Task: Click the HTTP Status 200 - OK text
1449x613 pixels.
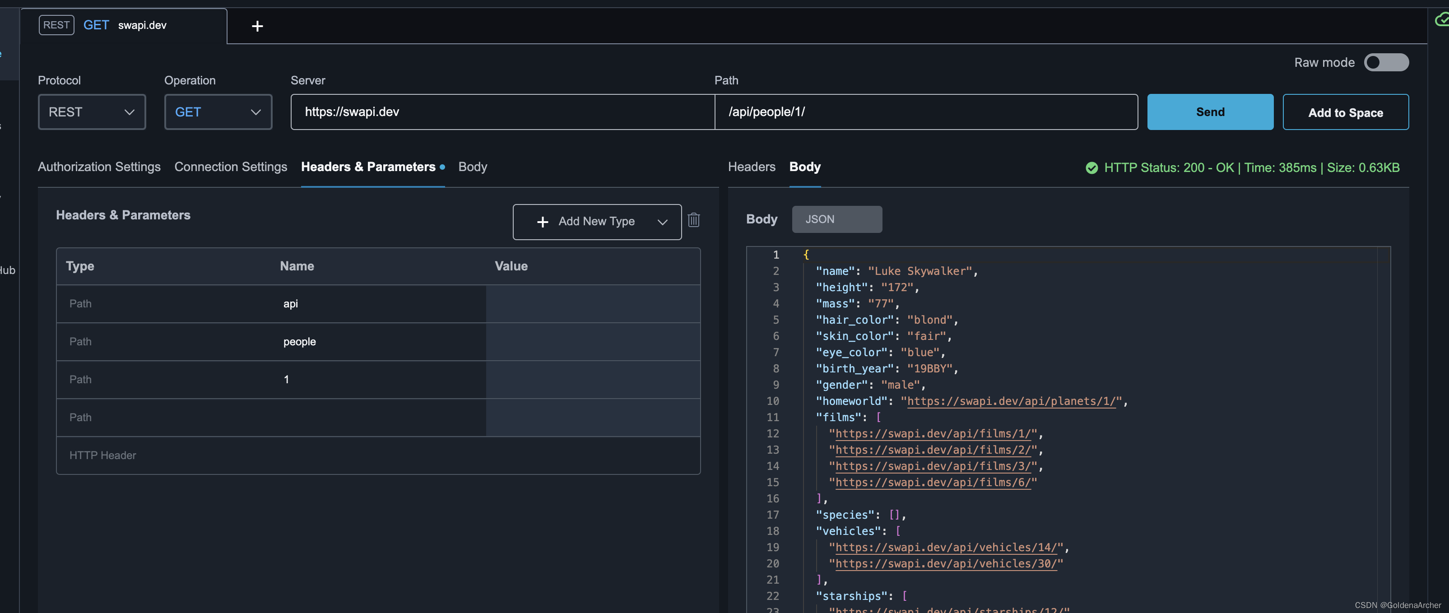Action: click(x=1169, y=167)
